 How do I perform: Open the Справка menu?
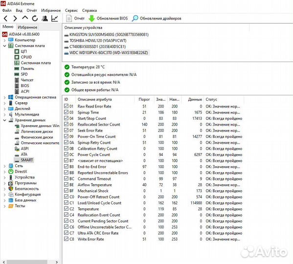90,10
